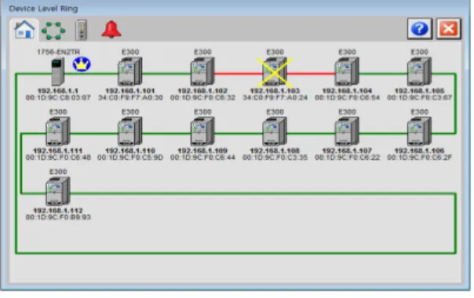Screen dimensions: 474x298
Task: Click MAC address 34:C0:F9:F7:A0:24
Action: [275, 97]
